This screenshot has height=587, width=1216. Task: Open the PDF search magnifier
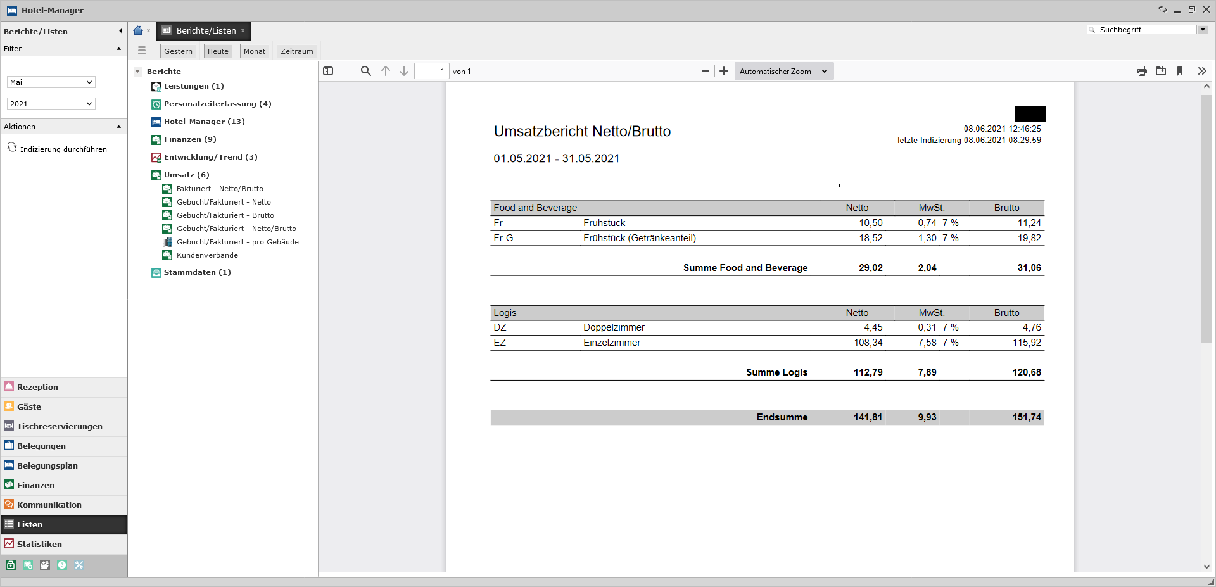coord(366,71)
